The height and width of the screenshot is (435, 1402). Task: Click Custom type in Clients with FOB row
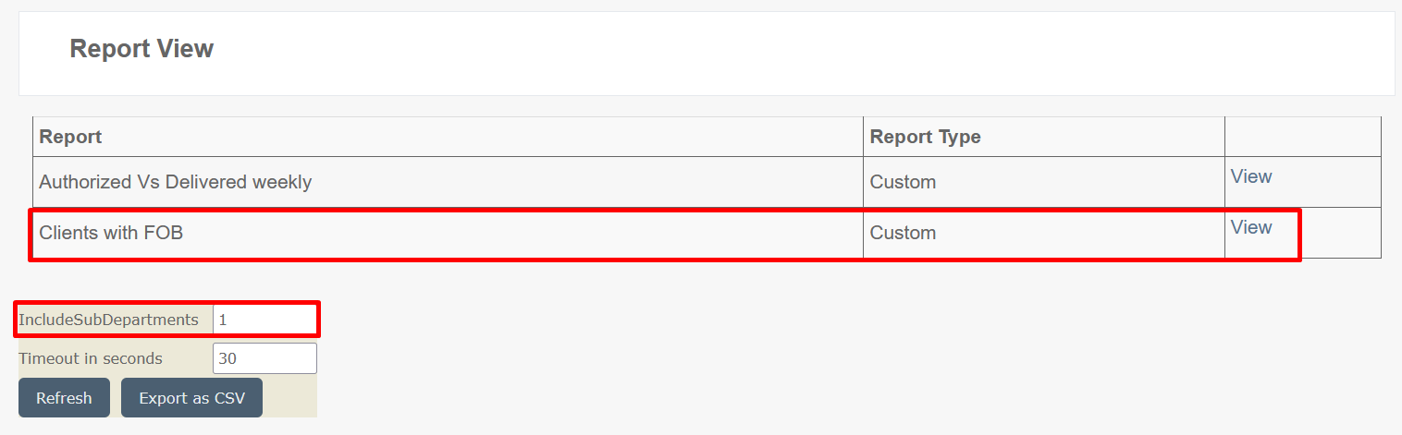(903, 233)
